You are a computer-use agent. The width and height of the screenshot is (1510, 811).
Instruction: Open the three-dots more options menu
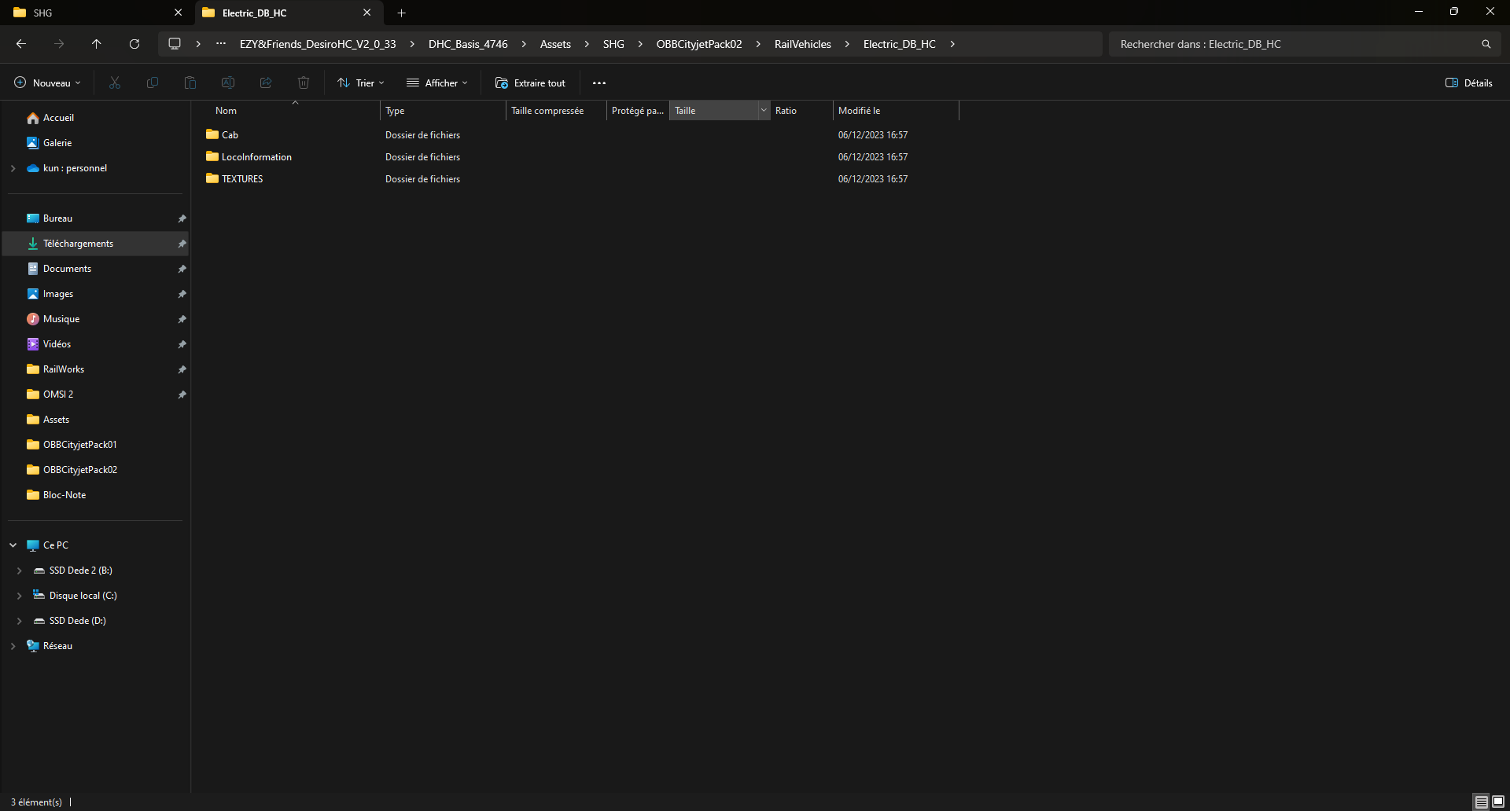(599, 83)
